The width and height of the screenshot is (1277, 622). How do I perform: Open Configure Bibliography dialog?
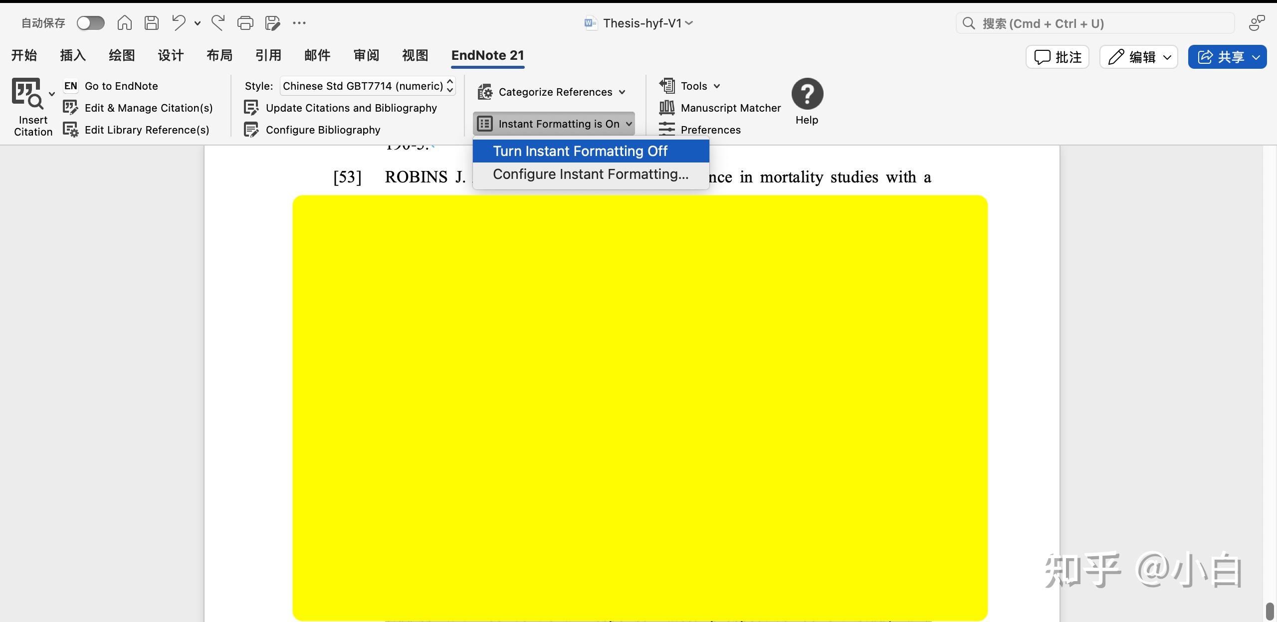click(x=322, y=130)
